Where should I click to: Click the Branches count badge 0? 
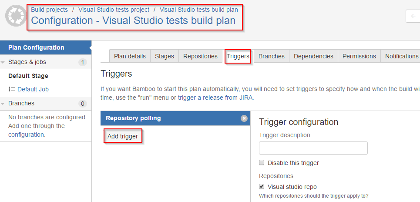pyautogui.click(x=83, y=104)
